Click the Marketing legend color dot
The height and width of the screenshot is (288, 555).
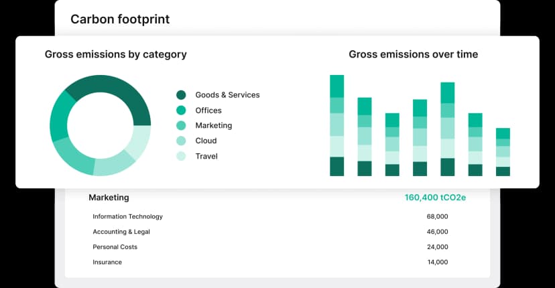pyautogui.click(x=181, y=126)
